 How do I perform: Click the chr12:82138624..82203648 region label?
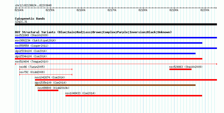tap(33, 5)
